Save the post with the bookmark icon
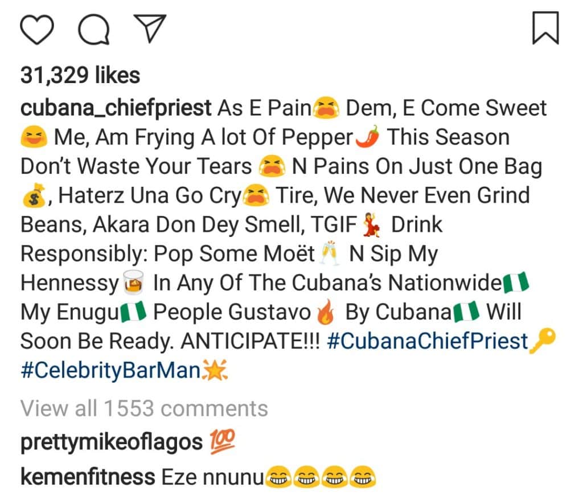583x496 pixels. tap(545, 28)
